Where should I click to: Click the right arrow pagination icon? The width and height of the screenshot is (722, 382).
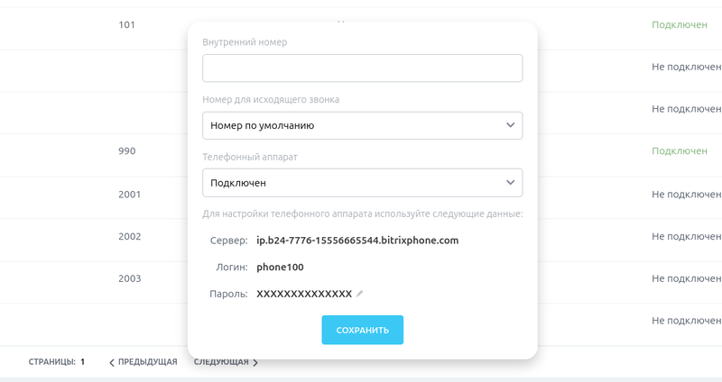click(x=255, y=362)
